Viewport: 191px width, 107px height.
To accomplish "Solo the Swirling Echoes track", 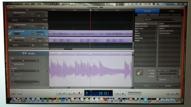I will point(18,27).
